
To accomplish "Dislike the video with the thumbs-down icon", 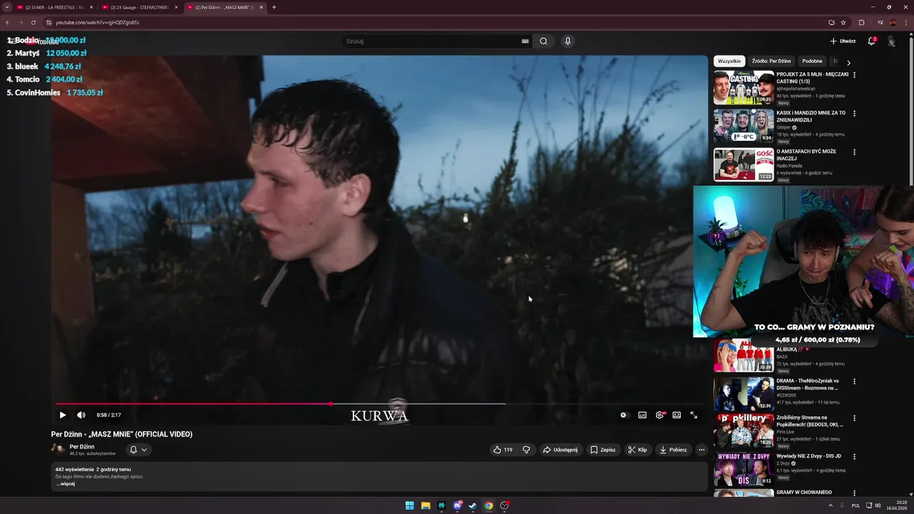I will click(526, 450).
